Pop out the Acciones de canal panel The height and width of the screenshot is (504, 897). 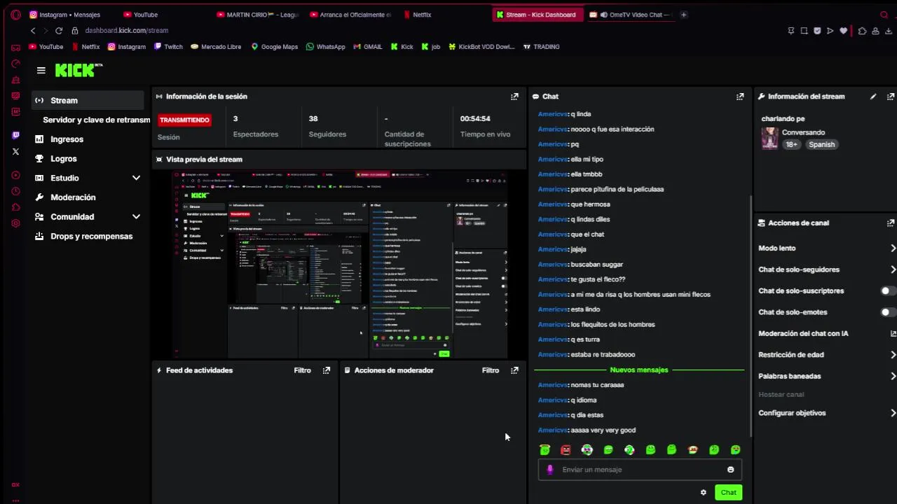pyautogui.click(x=891, y=223)
